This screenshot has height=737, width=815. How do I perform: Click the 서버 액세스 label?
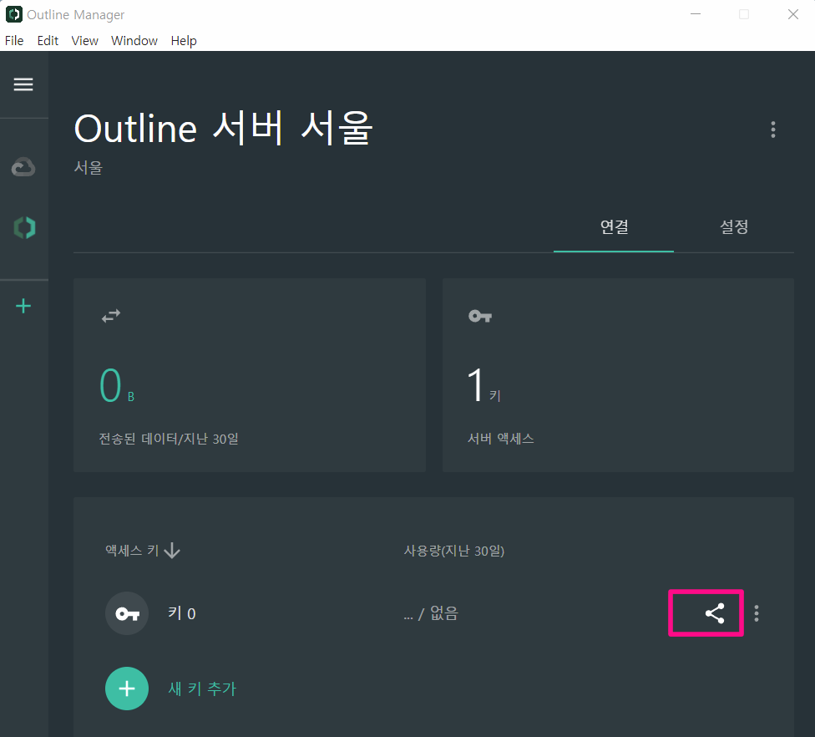[500, 439]
